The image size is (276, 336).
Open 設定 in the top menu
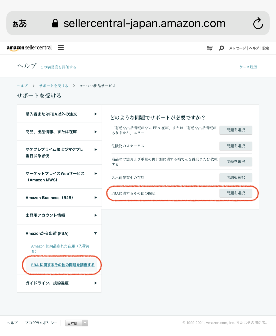click(265, 48)
